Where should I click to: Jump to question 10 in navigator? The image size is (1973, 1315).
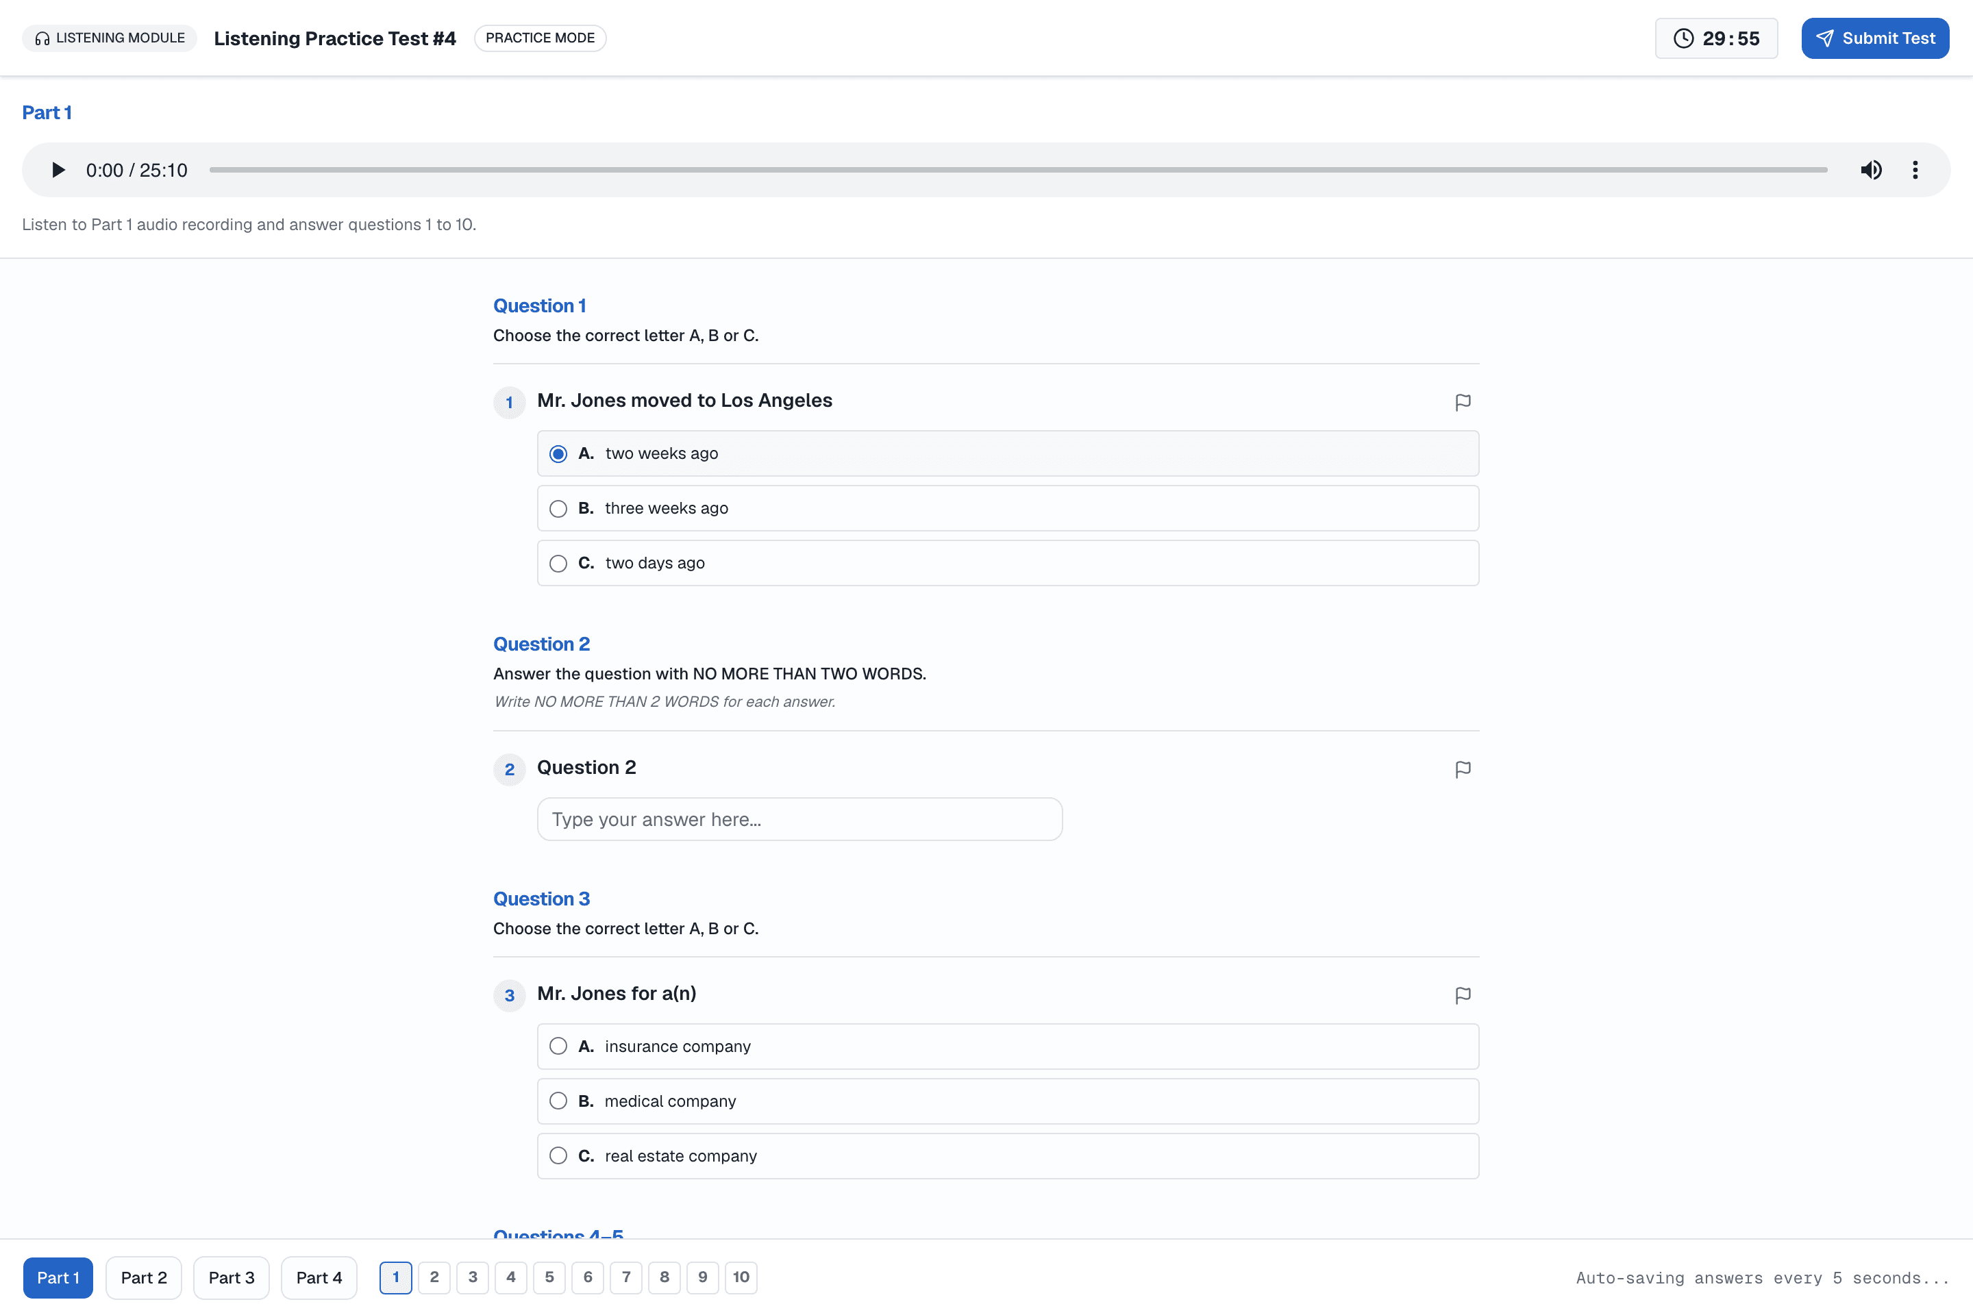(741, 1277)
